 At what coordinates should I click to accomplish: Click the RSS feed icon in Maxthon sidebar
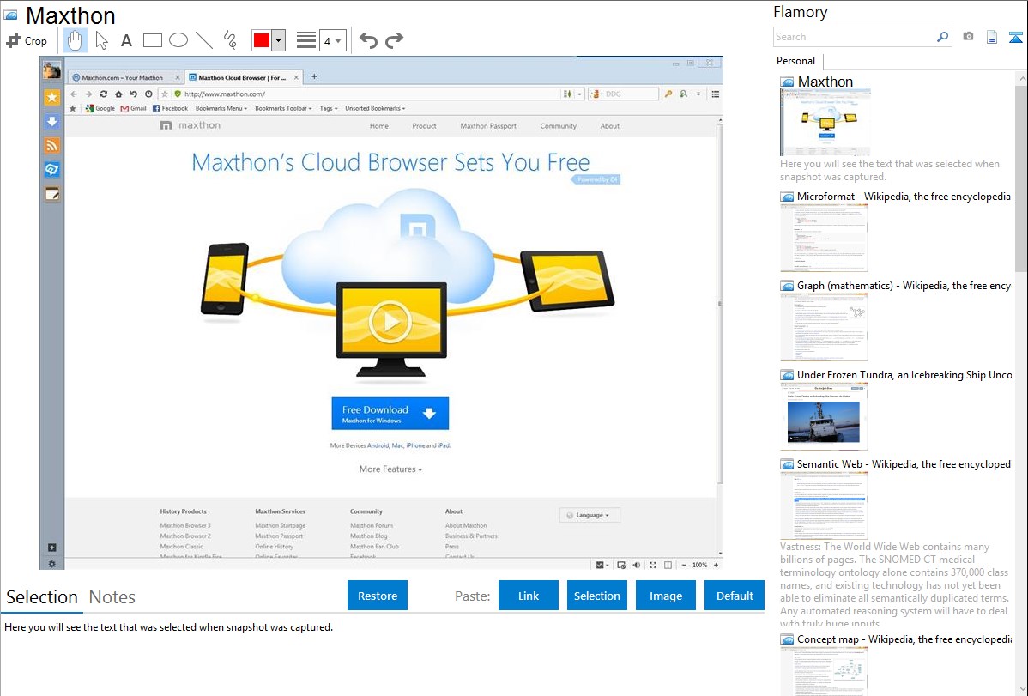[x=51, y=146]
